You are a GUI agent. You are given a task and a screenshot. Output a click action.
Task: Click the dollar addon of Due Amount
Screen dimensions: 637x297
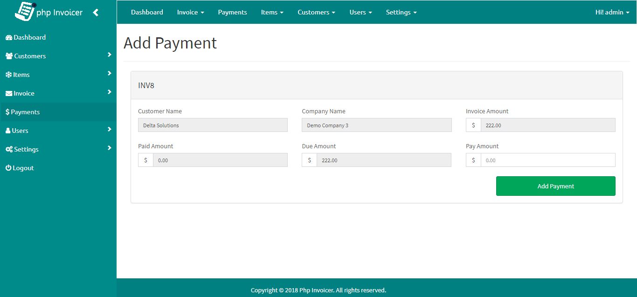309,160
